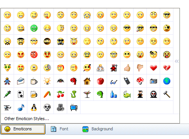
Task: Choose the grim reaper skull emoticon
Action: (x=153, y=94)
